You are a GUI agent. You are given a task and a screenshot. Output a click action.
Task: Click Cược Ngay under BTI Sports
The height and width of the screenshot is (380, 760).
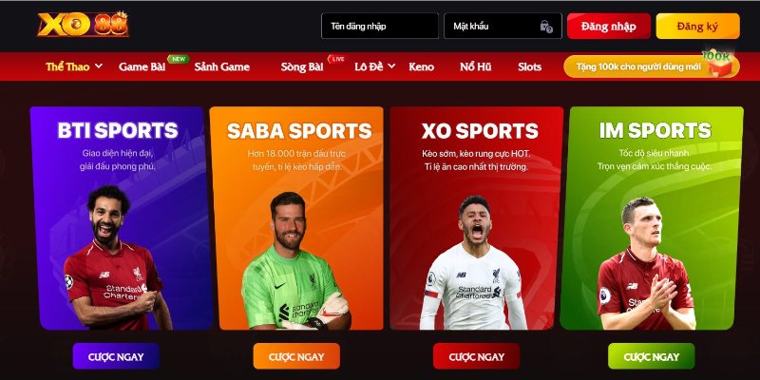coord(116,357)
